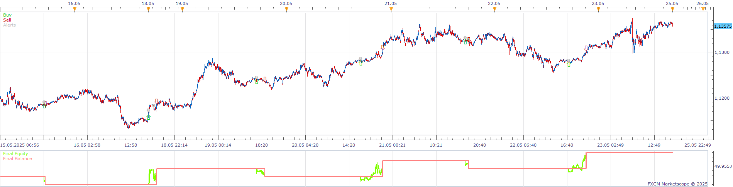Select the Final Equity legend label
Viewport: 733px width, 187px height.
pos(15,154)
